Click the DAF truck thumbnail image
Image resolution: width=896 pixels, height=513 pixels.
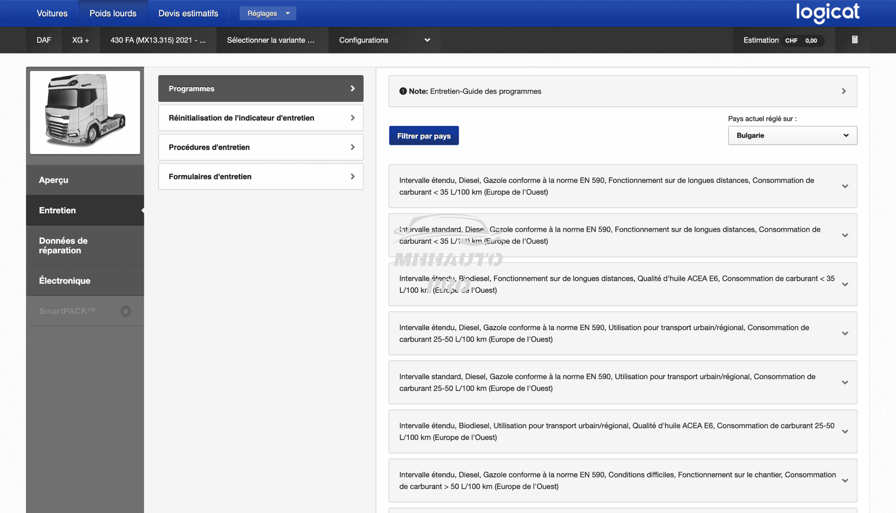[x=85, y=112]
